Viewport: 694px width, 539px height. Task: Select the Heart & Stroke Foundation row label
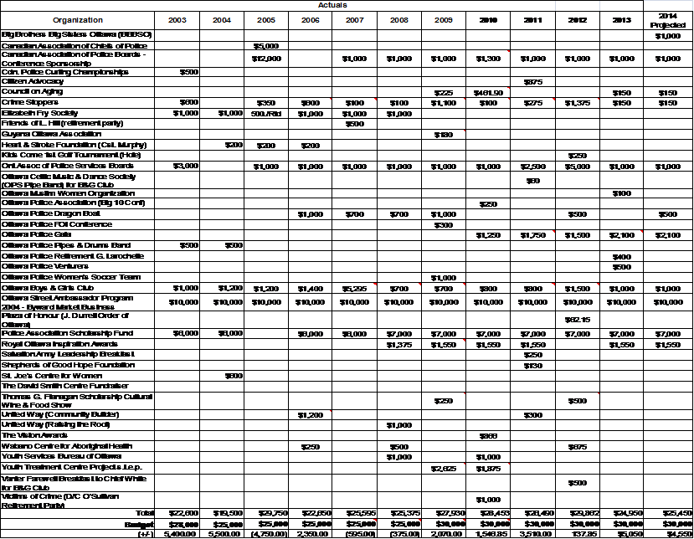coord(74,145)
